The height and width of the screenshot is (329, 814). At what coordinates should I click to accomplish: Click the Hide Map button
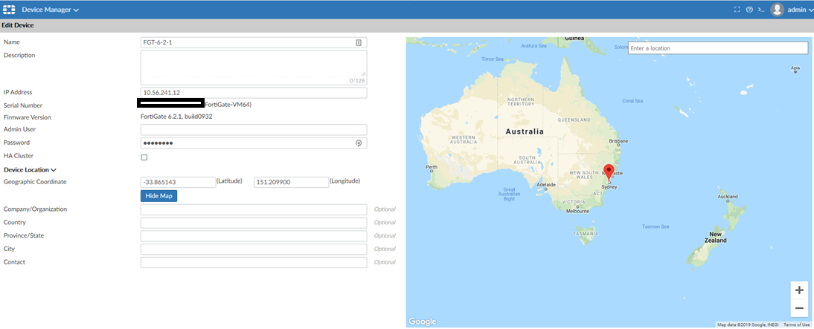[x=158, y=196]
